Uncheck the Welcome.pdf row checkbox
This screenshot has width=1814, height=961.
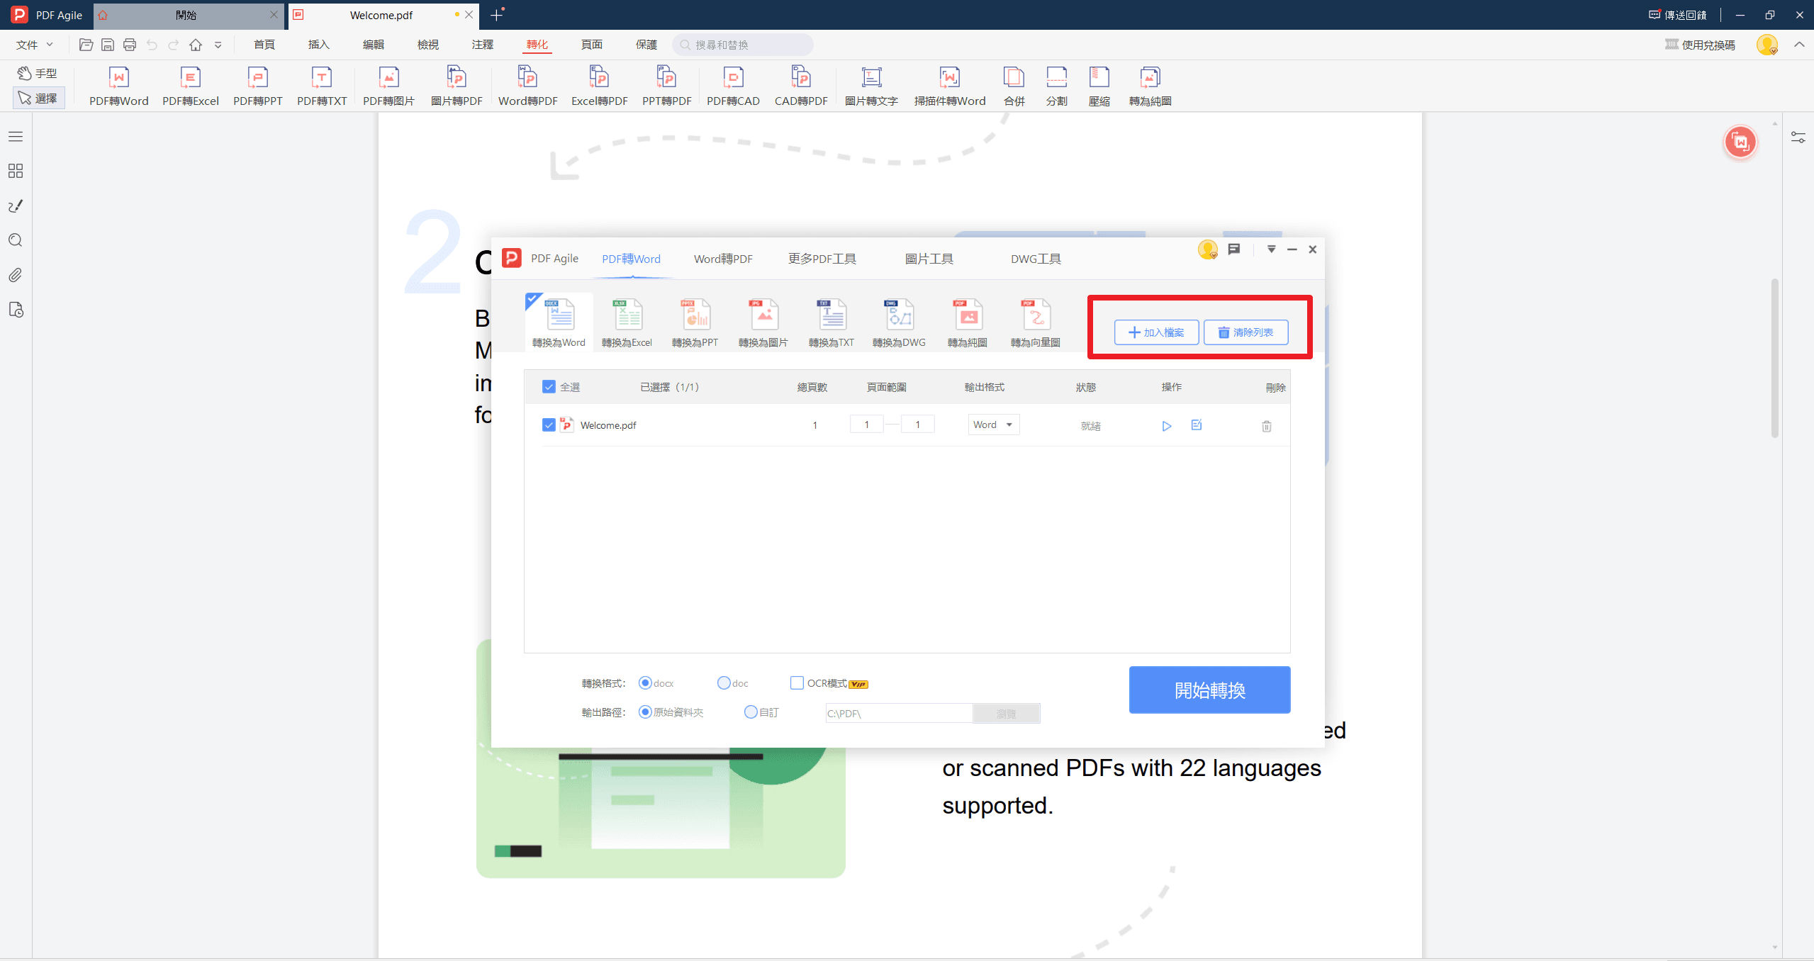click(x=549, y=425)
